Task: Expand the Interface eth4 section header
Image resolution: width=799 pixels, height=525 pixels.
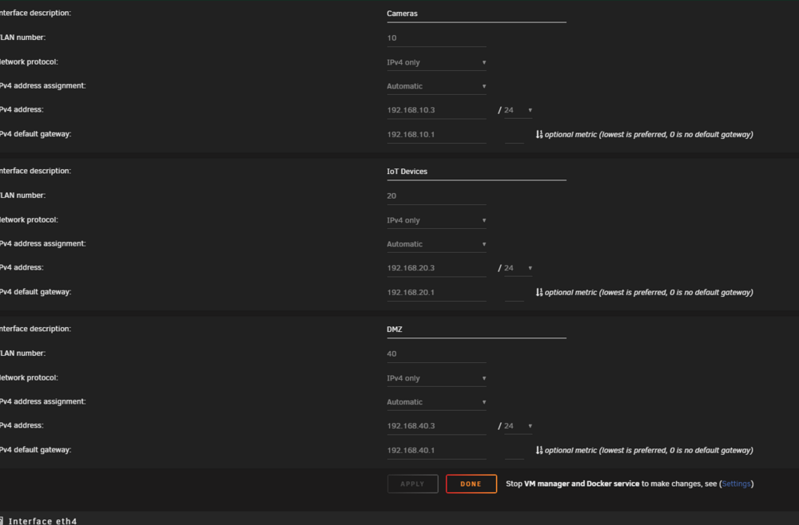Action: click(43, 521)
